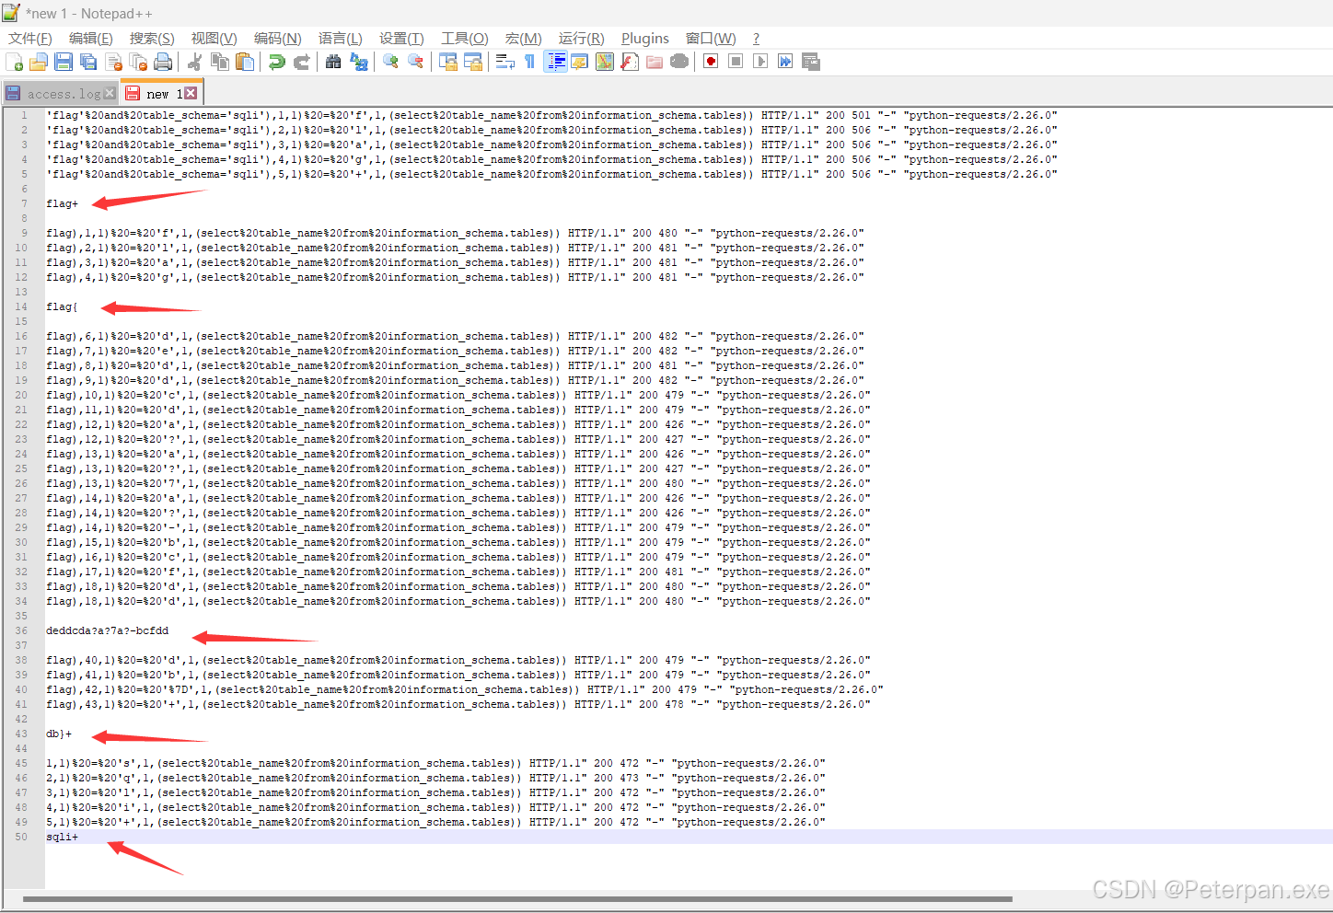Open the user defined language icon

pyautogui.click(x=580, y=62)
